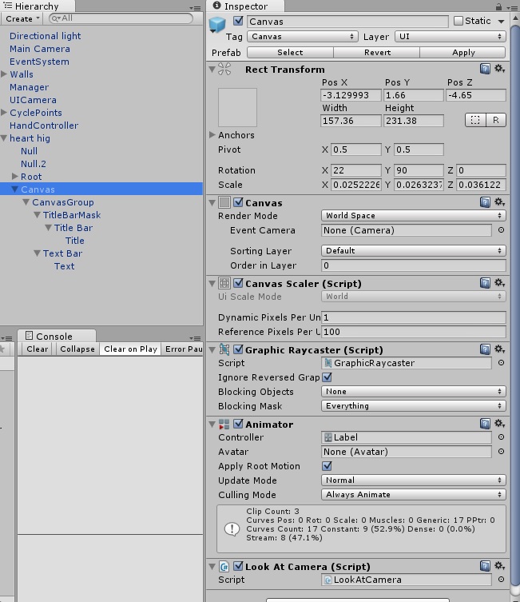Open help for the Animator component
This screenshot has height=602, width=520.
point(486,424)
